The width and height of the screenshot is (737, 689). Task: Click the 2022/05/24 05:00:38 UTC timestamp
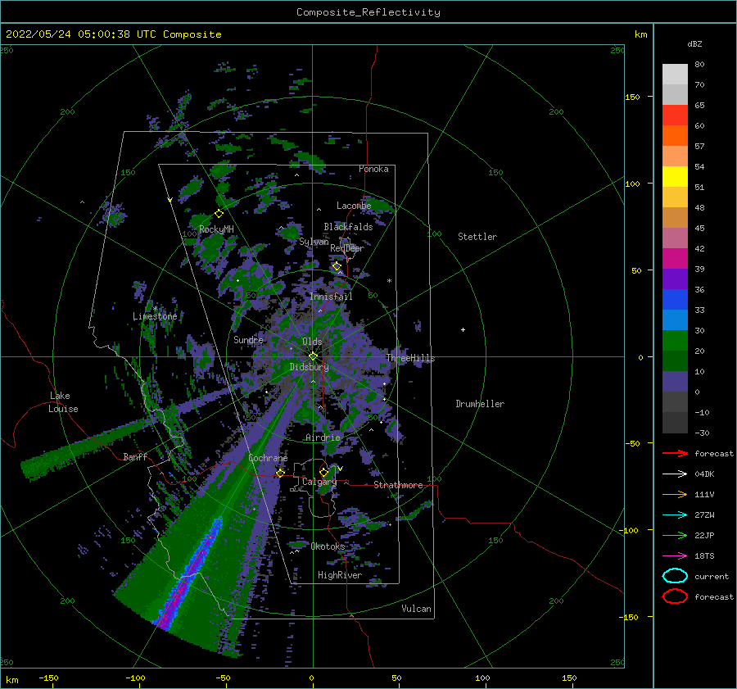click(81, 34)
